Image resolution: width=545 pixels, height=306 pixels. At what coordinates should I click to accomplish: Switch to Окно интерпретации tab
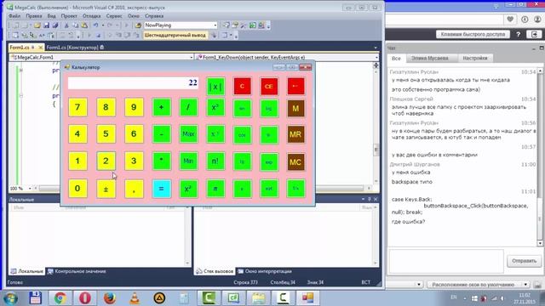tap(265, 271)
